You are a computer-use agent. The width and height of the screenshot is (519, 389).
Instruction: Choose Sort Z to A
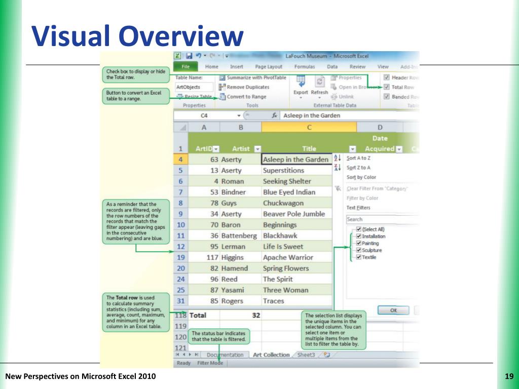tap(358, 168)
